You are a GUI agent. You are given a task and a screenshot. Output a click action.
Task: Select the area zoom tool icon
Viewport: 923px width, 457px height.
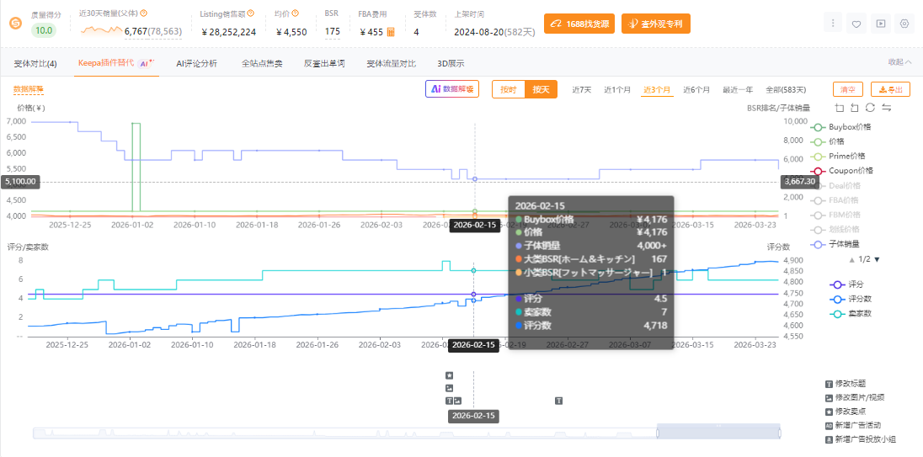point(840,108)
